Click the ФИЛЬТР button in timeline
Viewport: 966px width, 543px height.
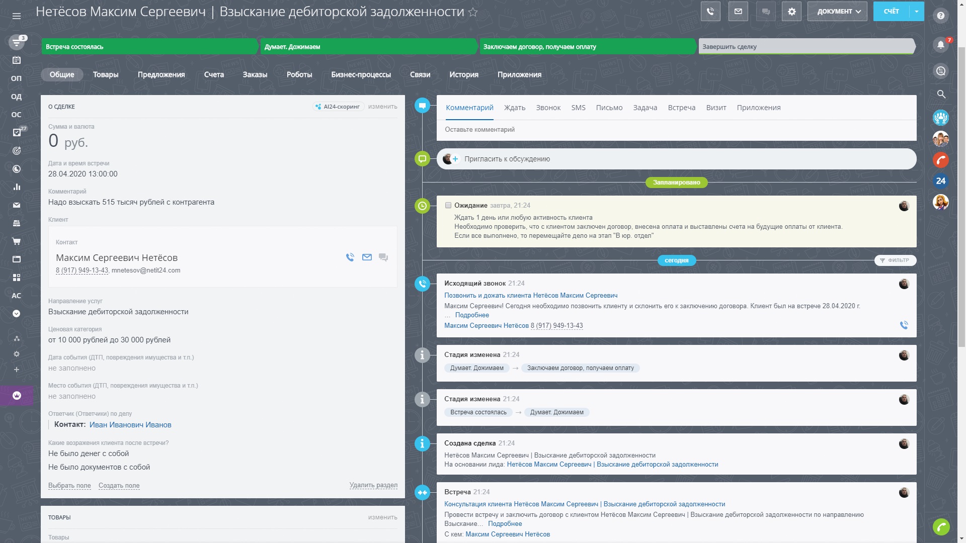pyautogui.click(x=895, y=260)
